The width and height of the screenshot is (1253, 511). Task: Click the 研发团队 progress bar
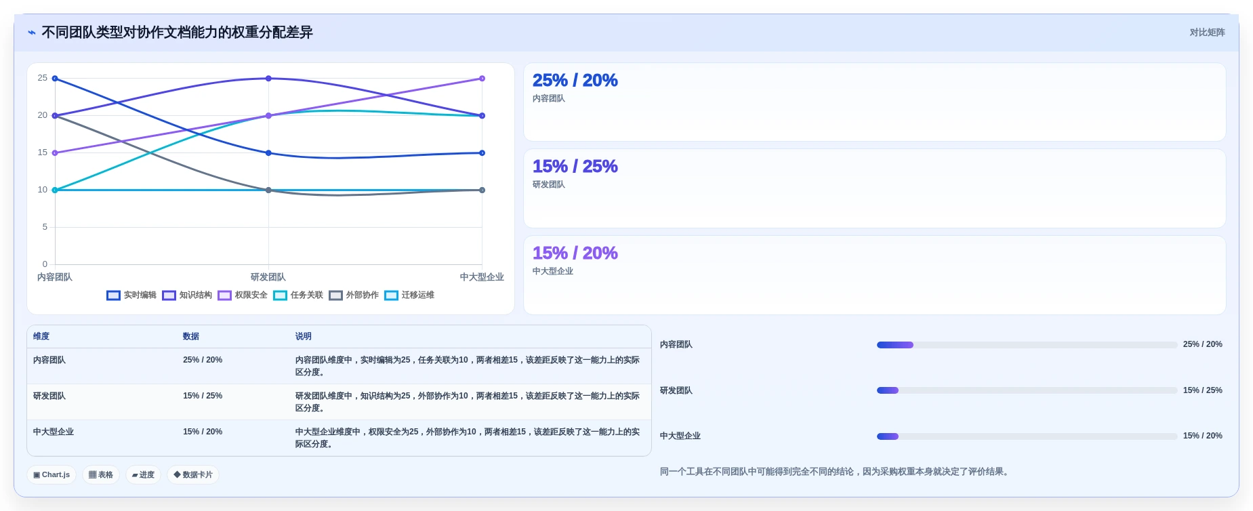pos(1027,390)
